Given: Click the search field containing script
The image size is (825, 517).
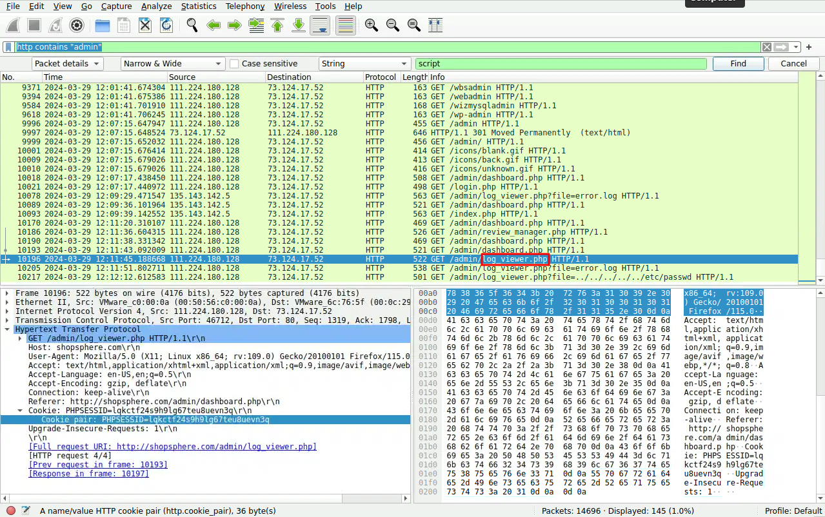Looking at the screenshot, I should pyautogui.click(x=560, y=64).
